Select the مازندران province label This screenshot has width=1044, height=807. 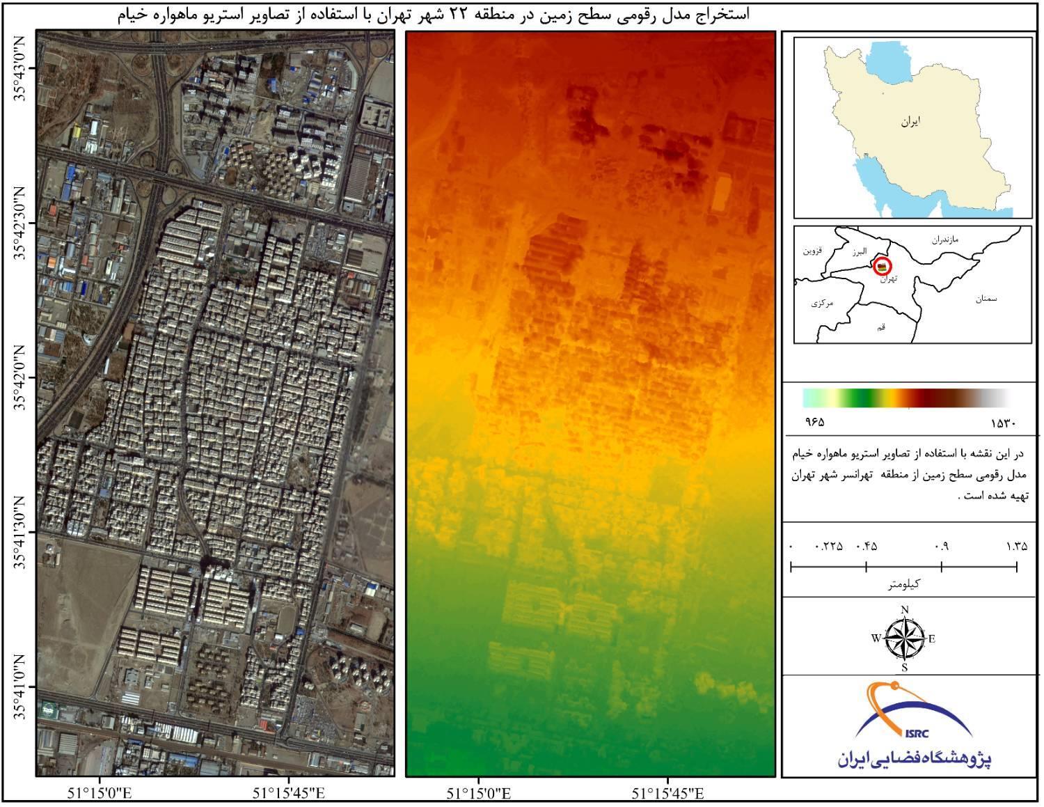pos(945,240)
